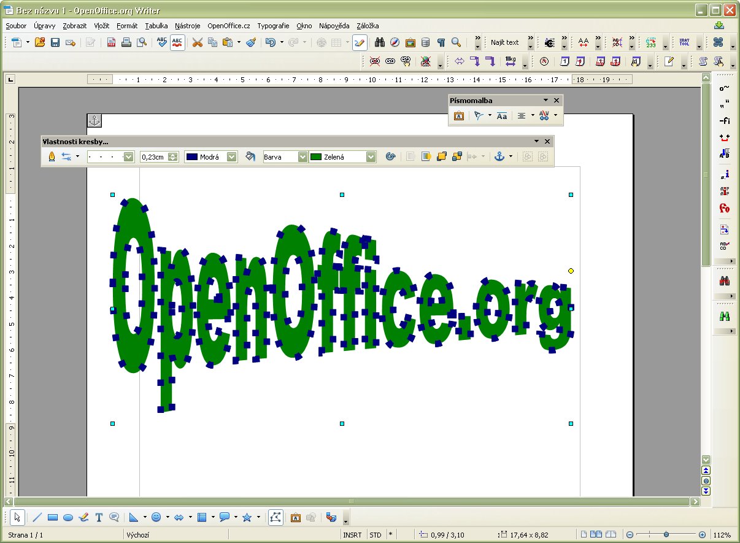The image size is (740, 543).
Task: Open the Nástroje menu
Action: tap(188, 26)
